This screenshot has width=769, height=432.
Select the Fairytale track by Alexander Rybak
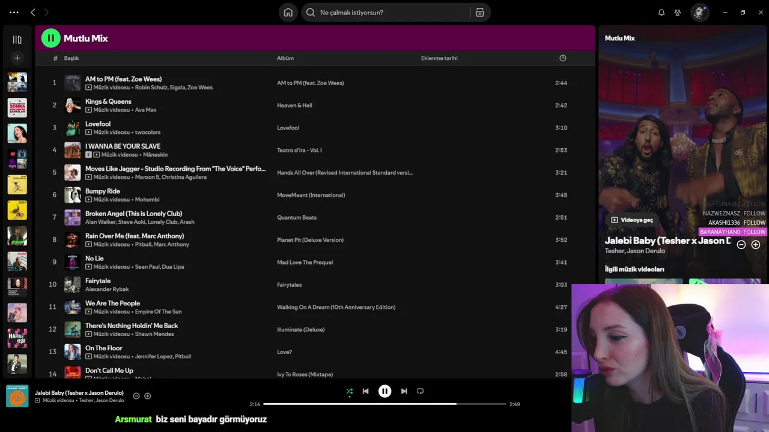pos(98,281)
